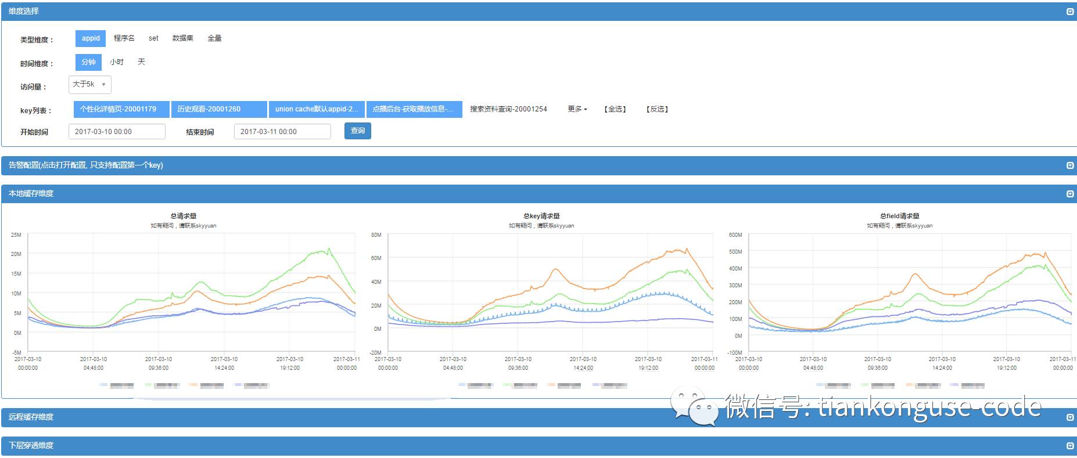Click the 总field请求量 chart title

click(x=899, y=216)
